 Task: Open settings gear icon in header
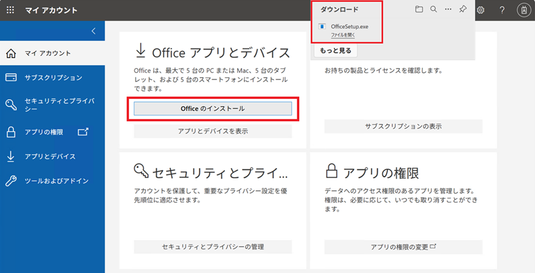[481, 10]
